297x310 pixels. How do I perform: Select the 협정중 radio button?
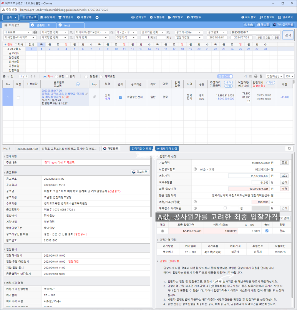(x=86, y=76)
